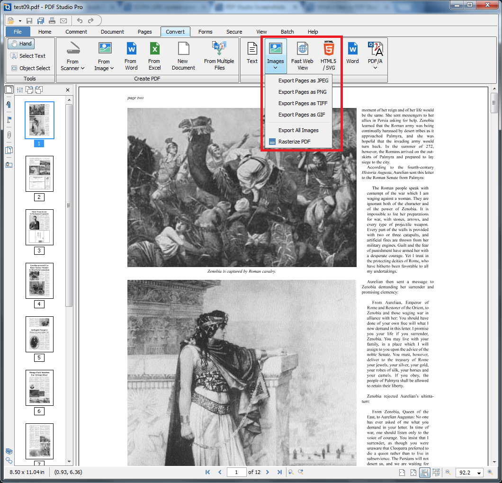This screenshot has height=483, width=502.
Task: Switch to the Comment tab
Action: (76, 32)
